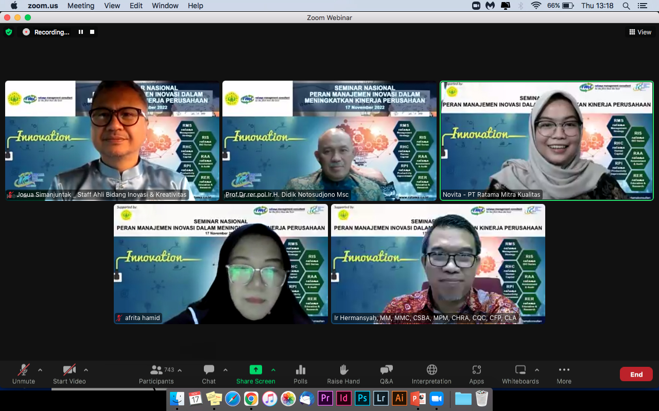Open the Participants panel icon
The height and width of the screenshot is (411, 659).
(156, 370)
